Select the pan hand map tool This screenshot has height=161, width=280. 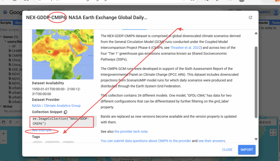4,122
